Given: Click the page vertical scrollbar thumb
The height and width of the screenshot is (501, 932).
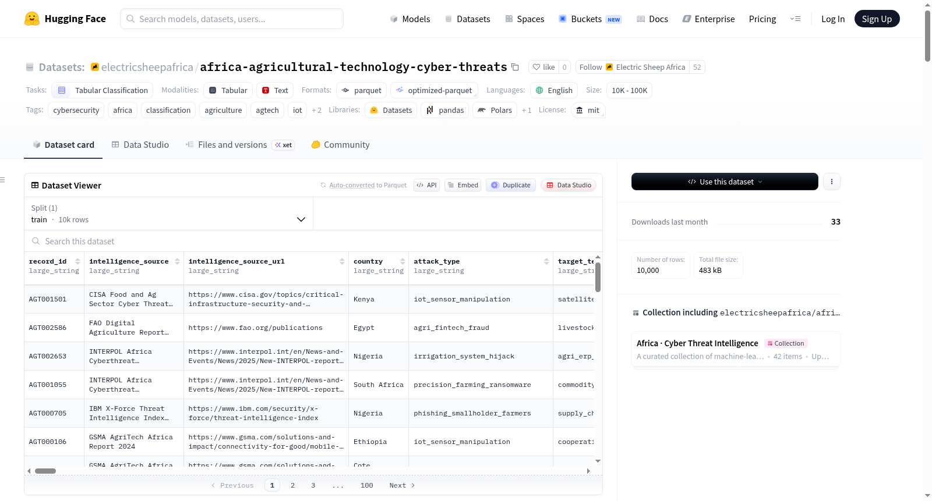Looking at the screenshot, I should coord(927,35).
